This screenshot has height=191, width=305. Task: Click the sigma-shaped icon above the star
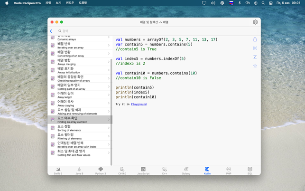pyautogui.click(x=255, y=57)
